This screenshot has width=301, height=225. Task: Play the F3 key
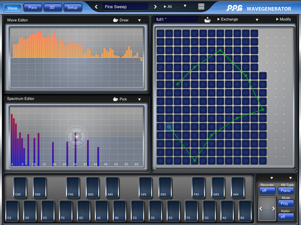[191, 211]
